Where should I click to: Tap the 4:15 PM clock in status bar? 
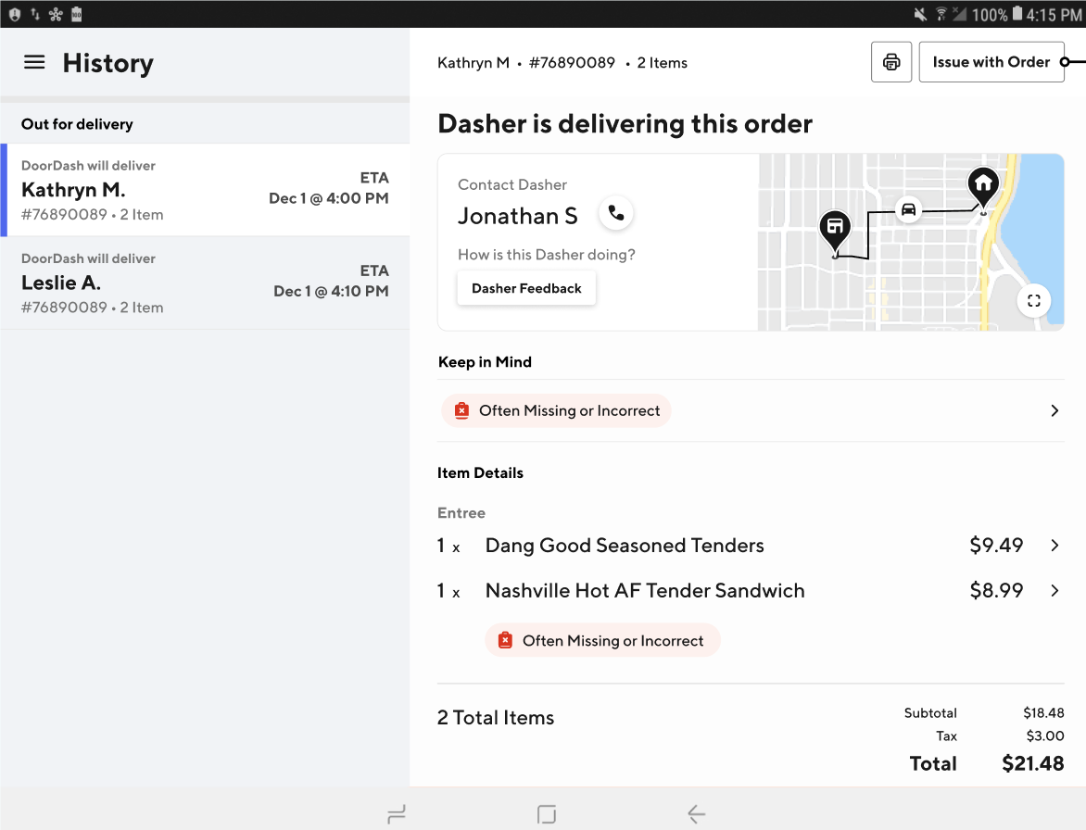coord(1054,15)
